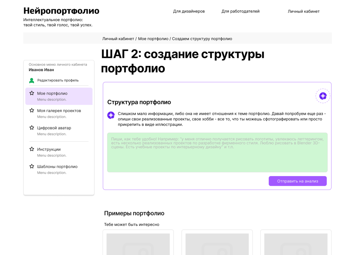Open Для работодателей in top navigation

click(241, 11)
